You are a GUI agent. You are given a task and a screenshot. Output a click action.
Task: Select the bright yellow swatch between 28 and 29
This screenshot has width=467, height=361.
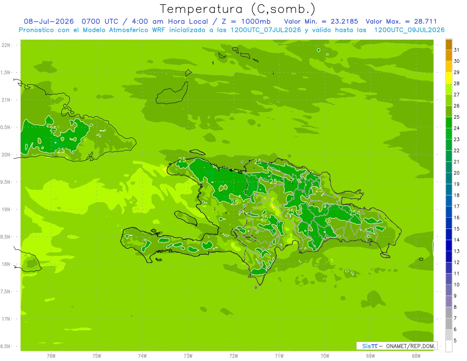coord(449,78)
